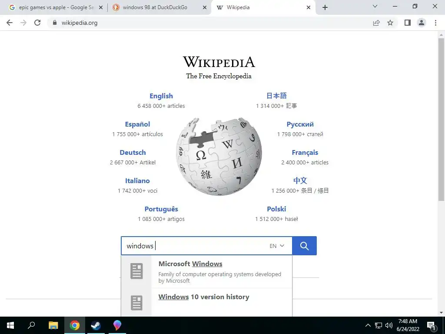Viewport: 445px width, 334px height.
Task: Open the Deutsch Wikipedia link
Action: (x=133, y=153)
